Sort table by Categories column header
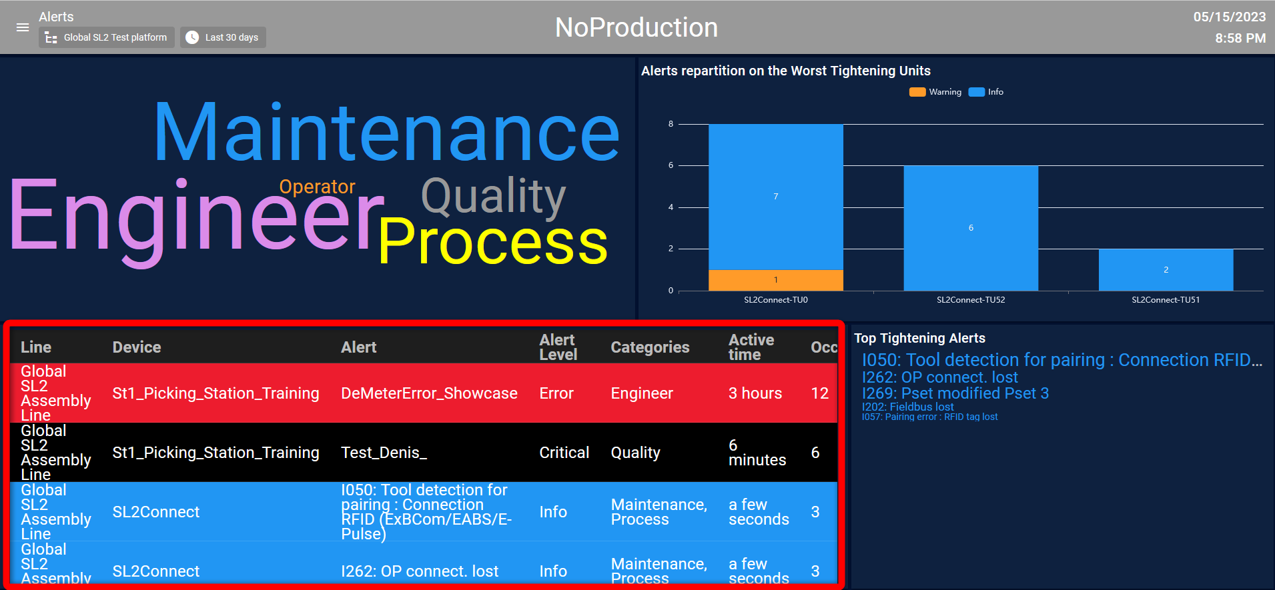 point(650,347)
